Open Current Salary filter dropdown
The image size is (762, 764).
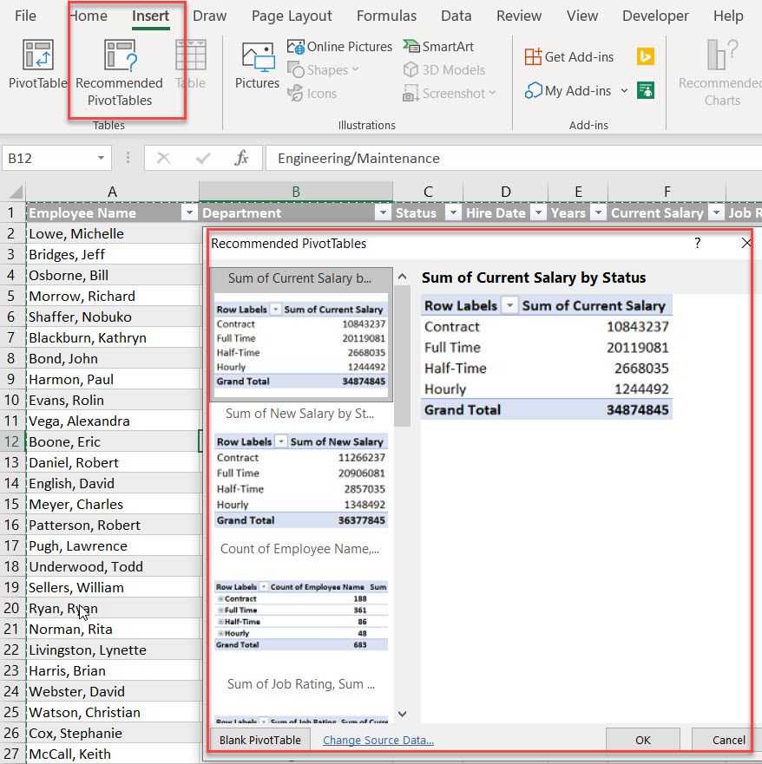tap(716, 212)
